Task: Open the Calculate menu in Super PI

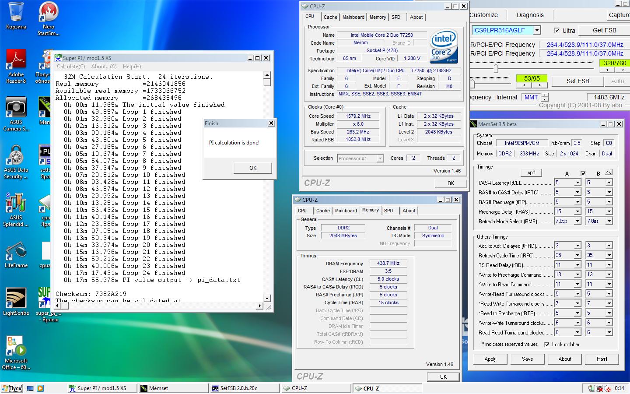Action: tap(71, 67)
